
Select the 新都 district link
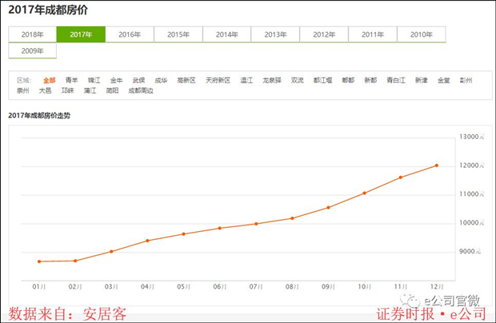point(370,80)
